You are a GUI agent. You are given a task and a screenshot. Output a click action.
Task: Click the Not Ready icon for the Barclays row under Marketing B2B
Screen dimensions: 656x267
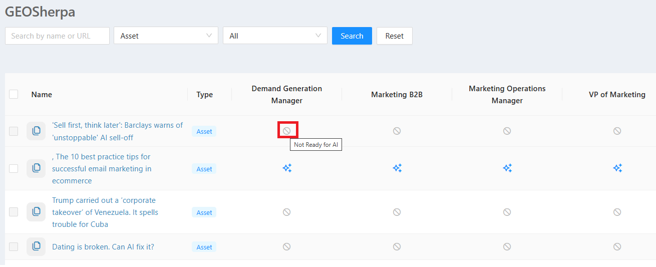tap(397, 131)
